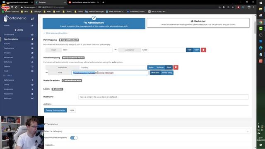This screenshot has height=149, width=265.
Task: Select Administrators access control option
Action: 94,24
